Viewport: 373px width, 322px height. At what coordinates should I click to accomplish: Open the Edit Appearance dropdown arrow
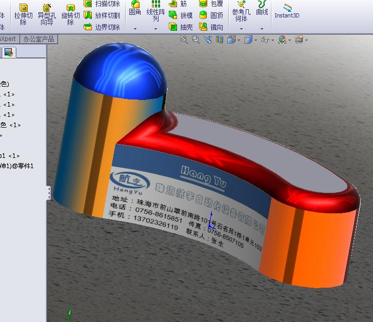click(x=289, y=40)
